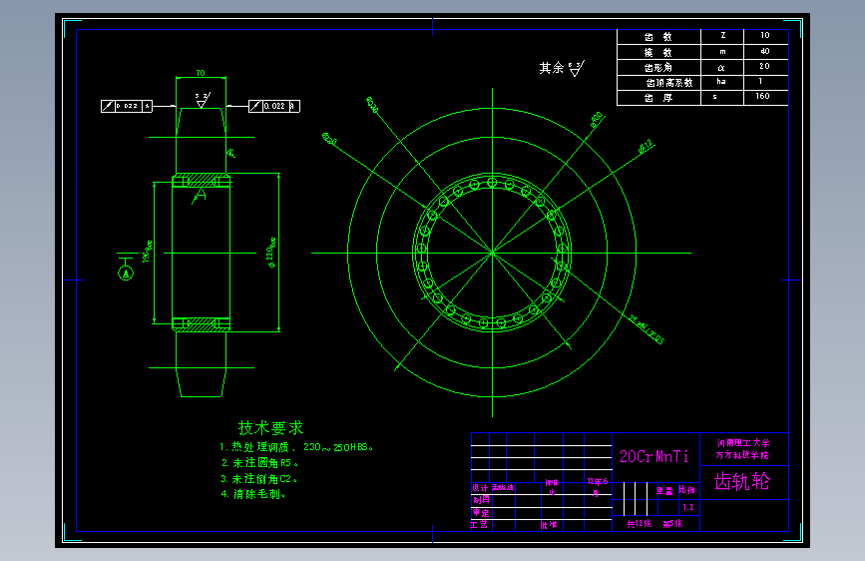Screen dimensions: 865x561
Task: Select the "制图" label in title block
Action: [481, 500]
